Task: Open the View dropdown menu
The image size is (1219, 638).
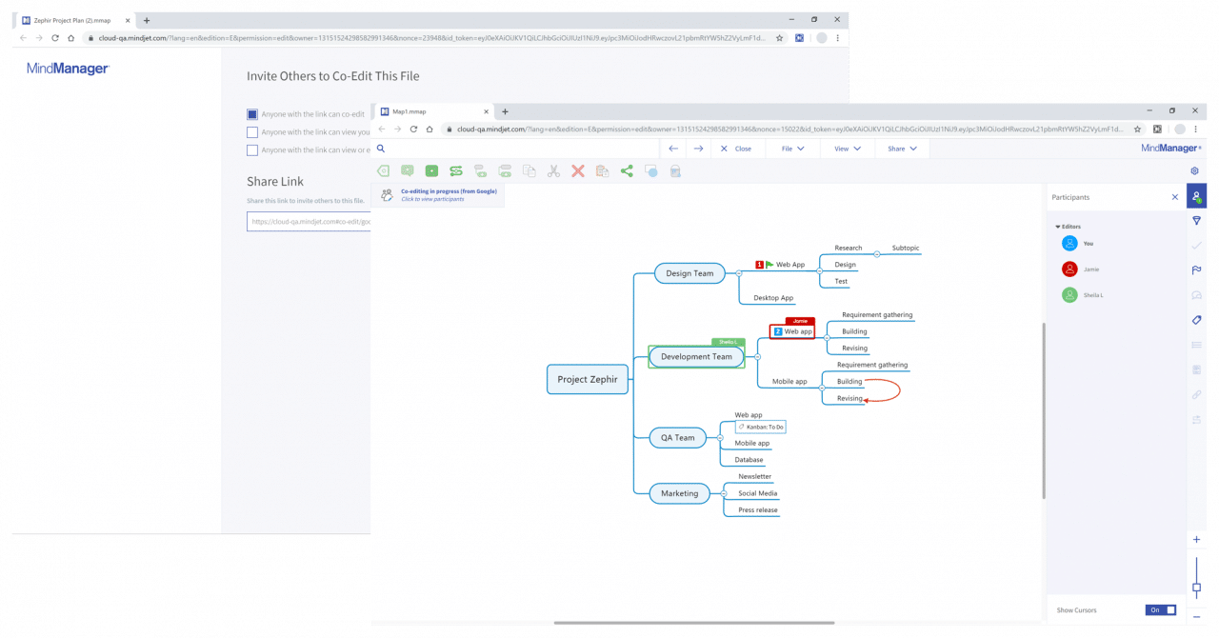Action: click(x=847, y=149)
